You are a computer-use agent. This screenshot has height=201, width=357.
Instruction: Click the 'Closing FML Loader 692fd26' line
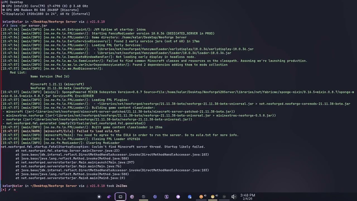70,139
